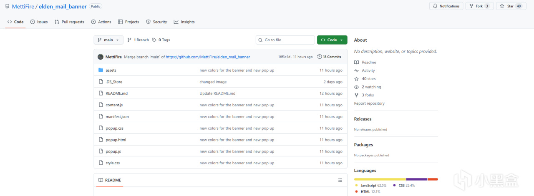Open the Insights tab

coord(184,22)
